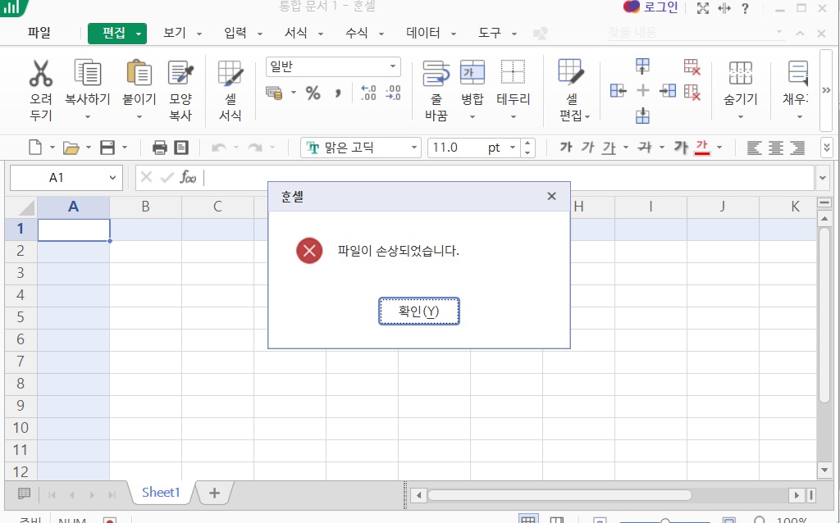The image size is (840, 523).
Task: Expand the ribbon overflow chevron
Action: click(826, 90)
